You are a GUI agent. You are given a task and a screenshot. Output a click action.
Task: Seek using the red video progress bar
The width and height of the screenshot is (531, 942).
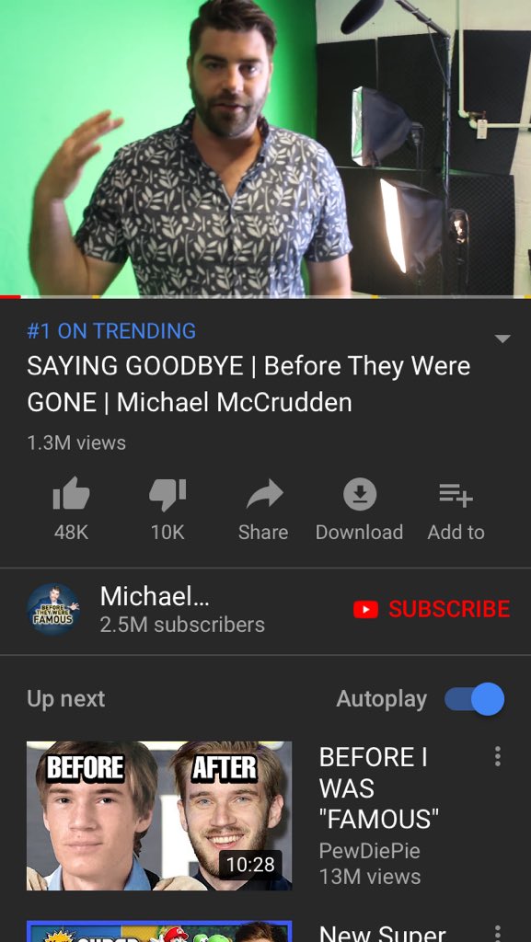10,297
